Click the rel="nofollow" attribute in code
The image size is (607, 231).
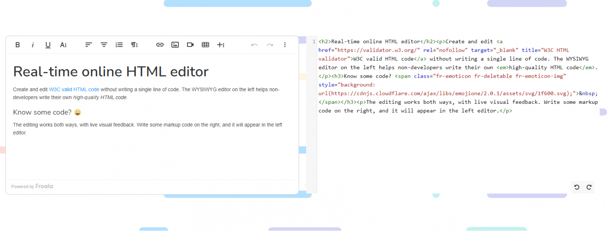[445, 50]
